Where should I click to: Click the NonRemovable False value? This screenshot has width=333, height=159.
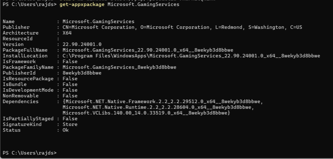coord(70,96)
